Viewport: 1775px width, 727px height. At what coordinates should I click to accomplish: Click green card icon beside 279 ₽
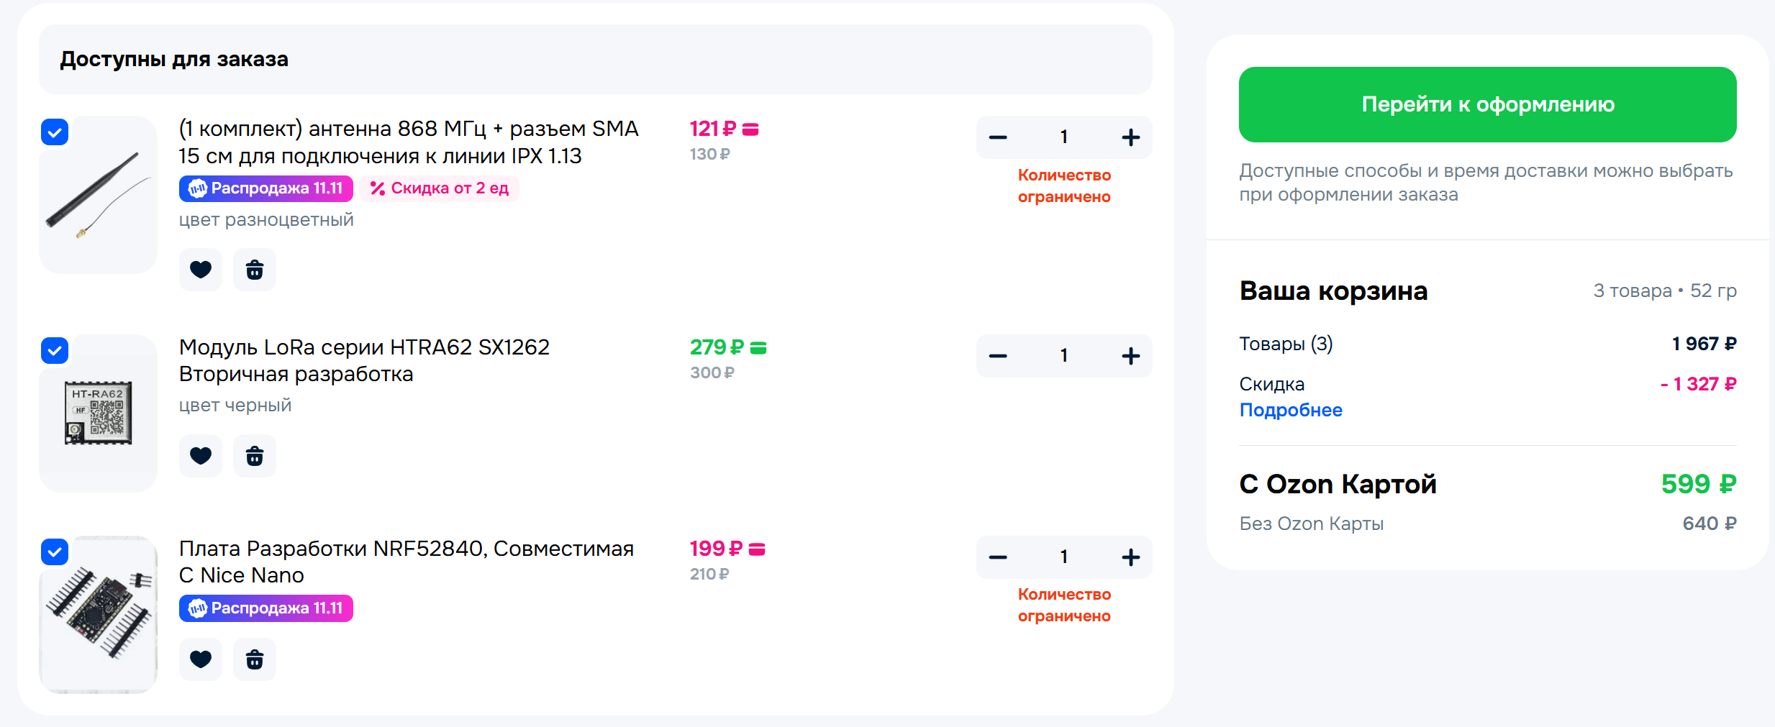click(758, 348)
